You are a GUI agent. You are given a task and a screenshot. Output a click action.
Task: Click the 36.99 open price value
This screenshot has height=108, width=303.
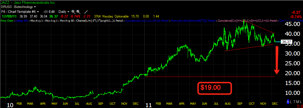23,16
